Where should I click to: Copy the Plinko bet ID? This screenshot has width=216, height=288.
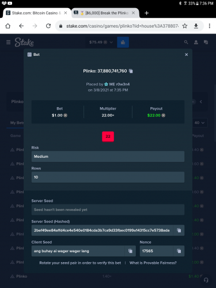131,71
